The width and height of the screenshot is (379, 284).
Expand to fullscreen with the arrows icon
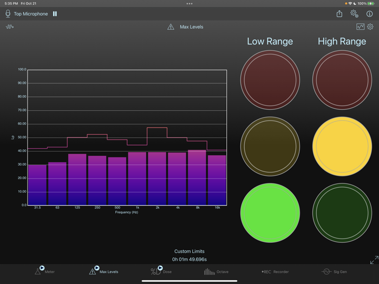pyautogui.click(x=374, y=260)
